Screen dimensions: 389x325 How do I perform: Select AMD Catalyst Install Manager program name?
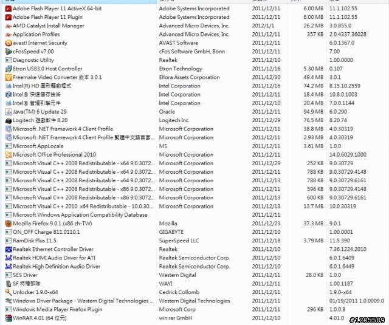click(x=49, y=26)
